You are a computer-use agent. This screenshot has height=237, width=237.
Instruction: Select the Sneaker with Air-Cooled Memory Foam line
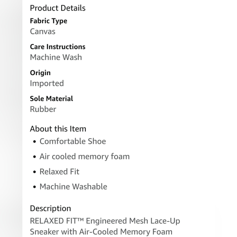(101, 232)
